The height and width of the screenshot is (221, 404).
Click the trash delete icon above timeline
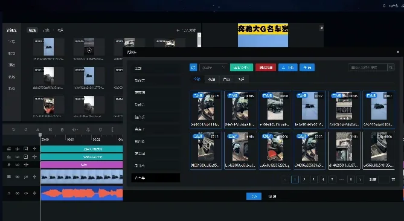click(62, 130)
